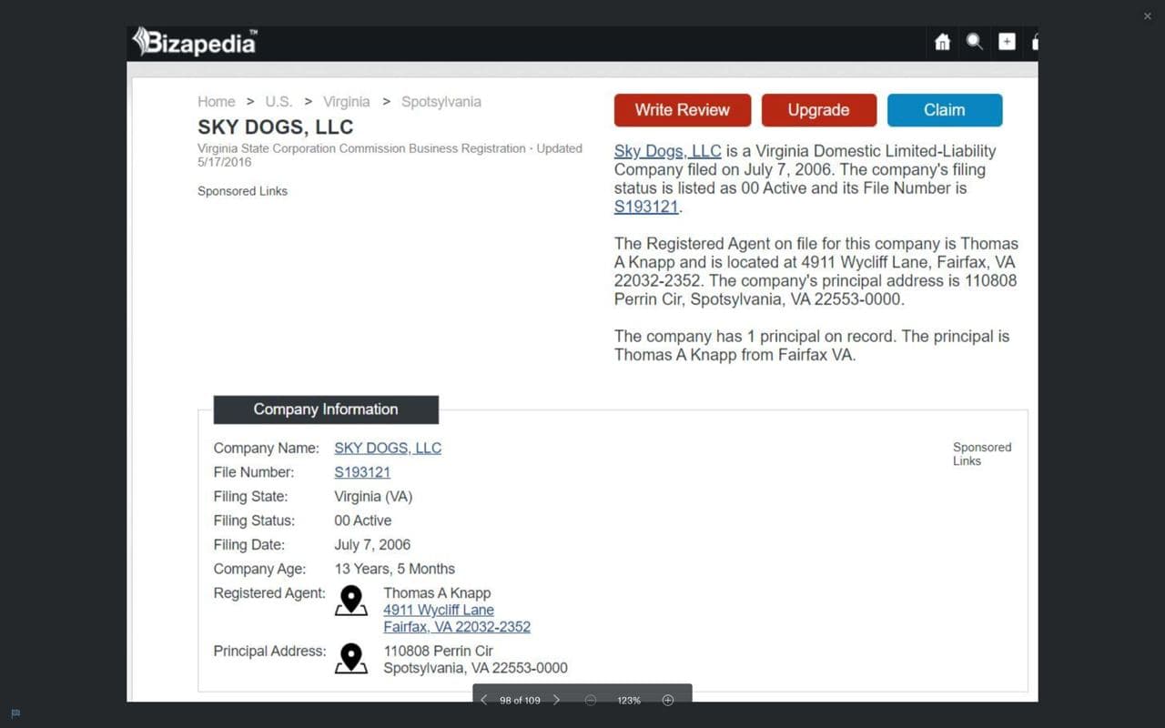Zoom out with the minus circle

pos(591,700)
